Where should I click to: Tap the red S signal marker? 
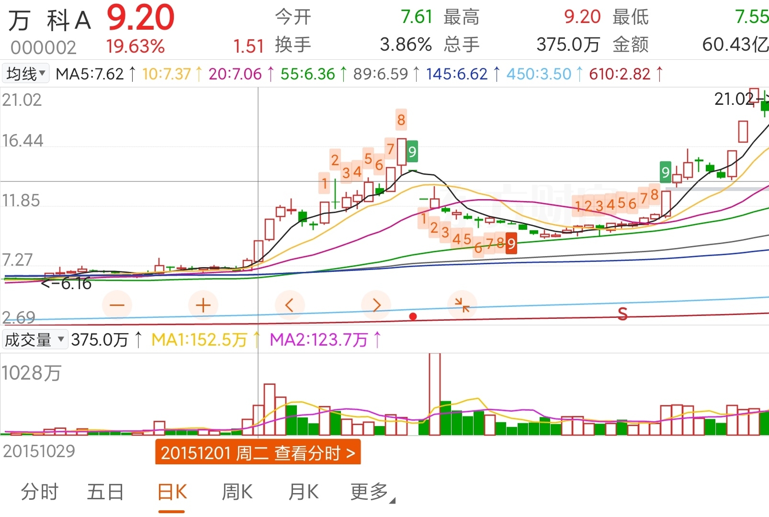point(622,314)
